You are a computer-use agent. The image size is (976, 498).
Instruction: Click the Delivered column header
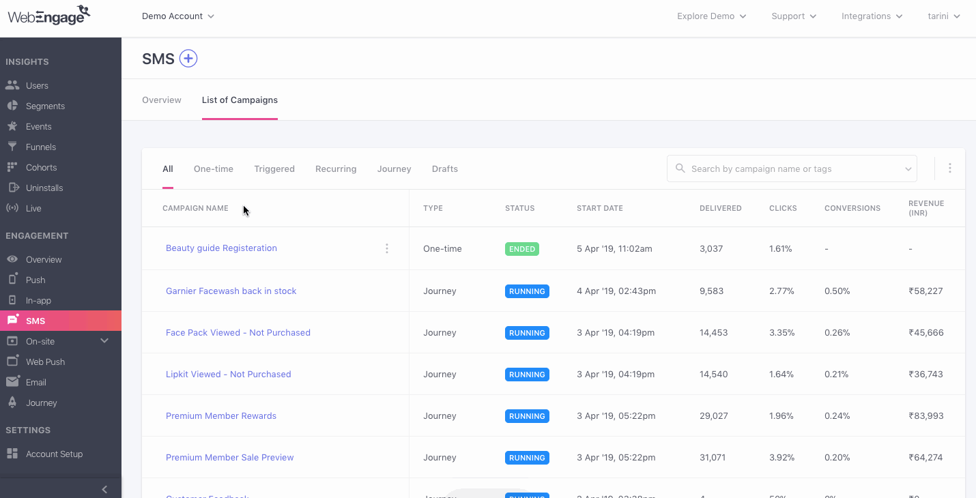tap(721, 208)
